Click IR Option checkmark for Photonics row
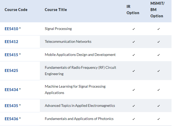 pyautogui.click(x=134, y=119)
